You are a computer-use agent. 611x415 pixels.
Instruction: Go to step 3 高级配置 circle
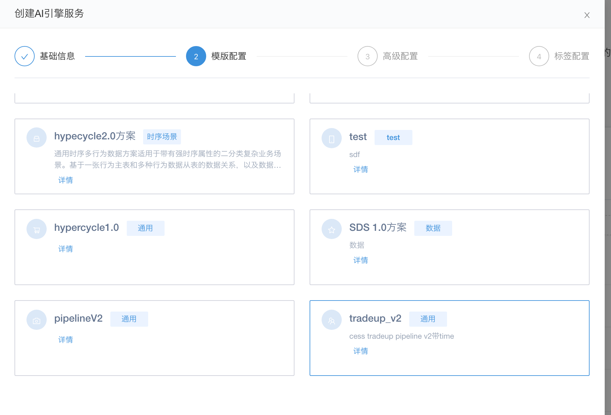(x=368, y=56)
